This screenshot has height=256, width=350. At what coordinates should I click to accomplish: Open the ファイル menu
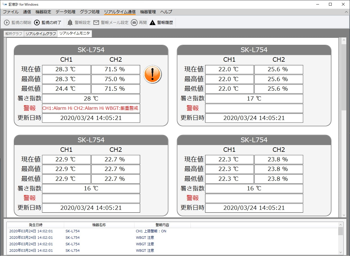pyautogui.click(x=11, y=12)
